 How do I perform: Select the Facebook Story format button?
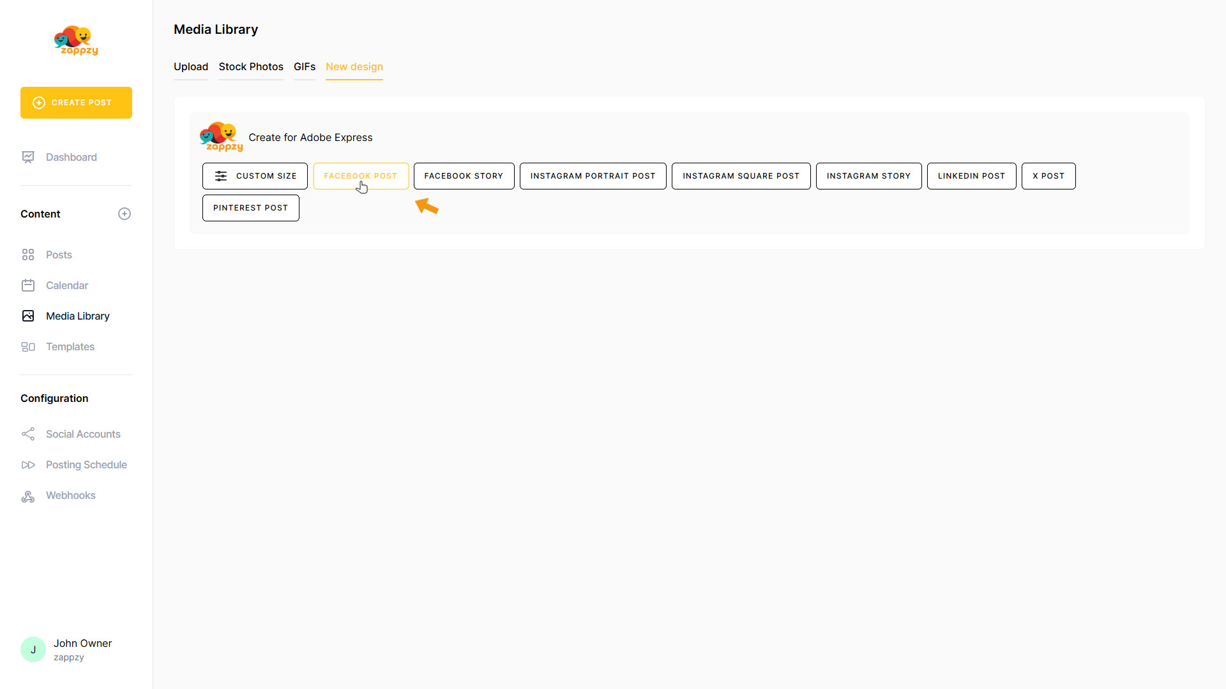(464, 176)
